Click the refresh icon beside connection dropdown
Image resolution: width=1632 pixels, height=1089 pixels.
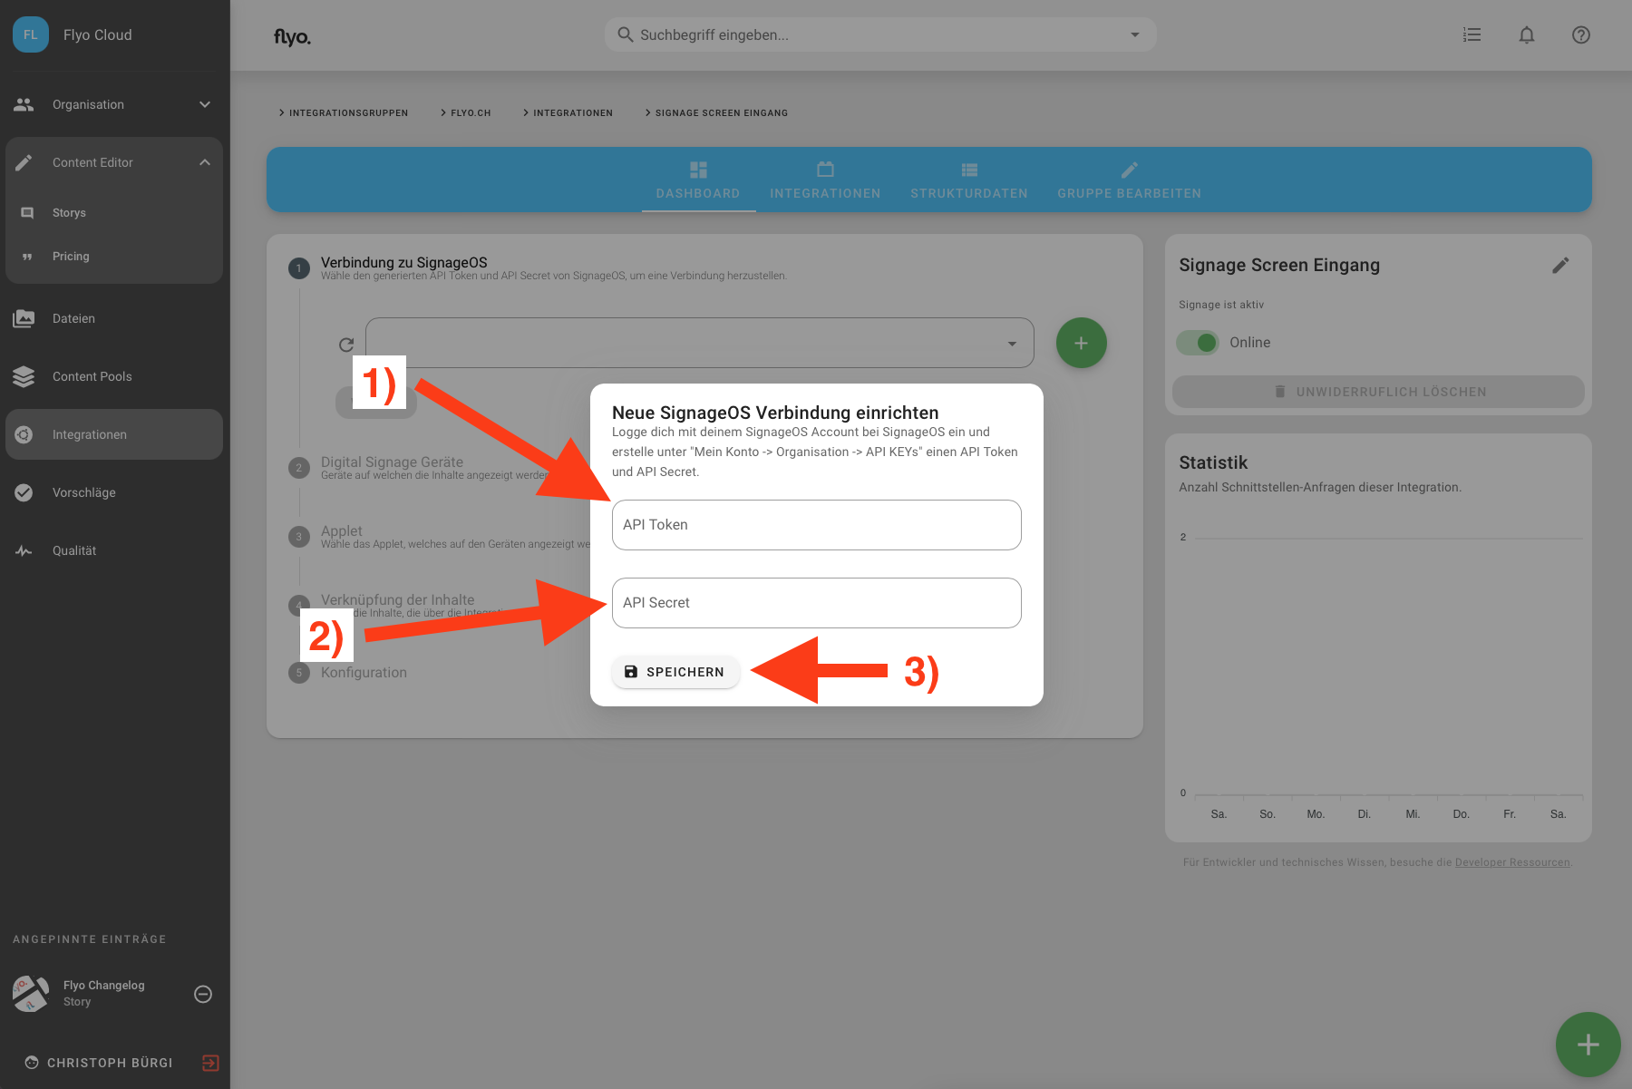pyautogui.click(x=346, y=345)
